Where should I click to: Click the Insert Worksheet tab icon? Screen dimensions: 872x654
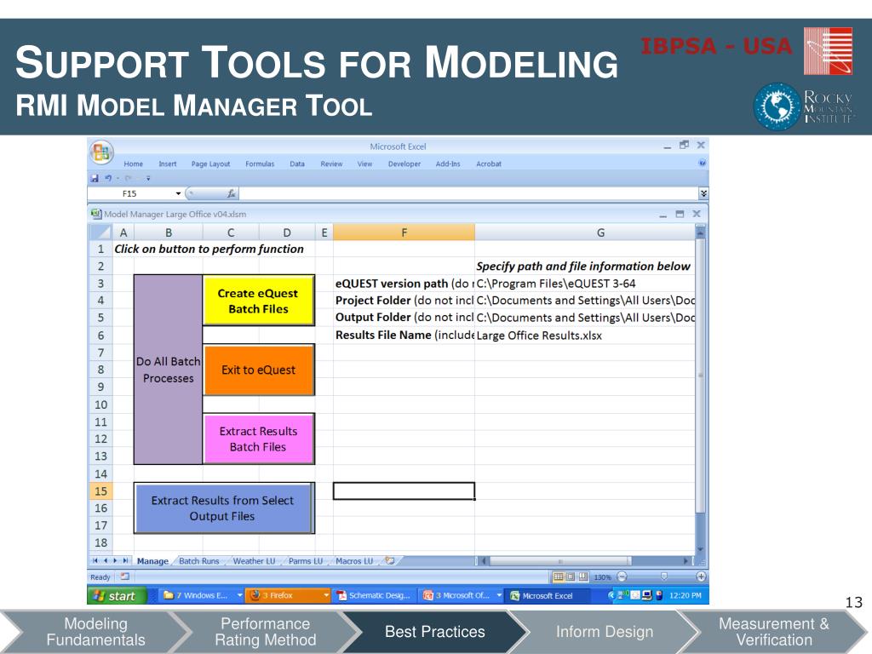(390, 560)
